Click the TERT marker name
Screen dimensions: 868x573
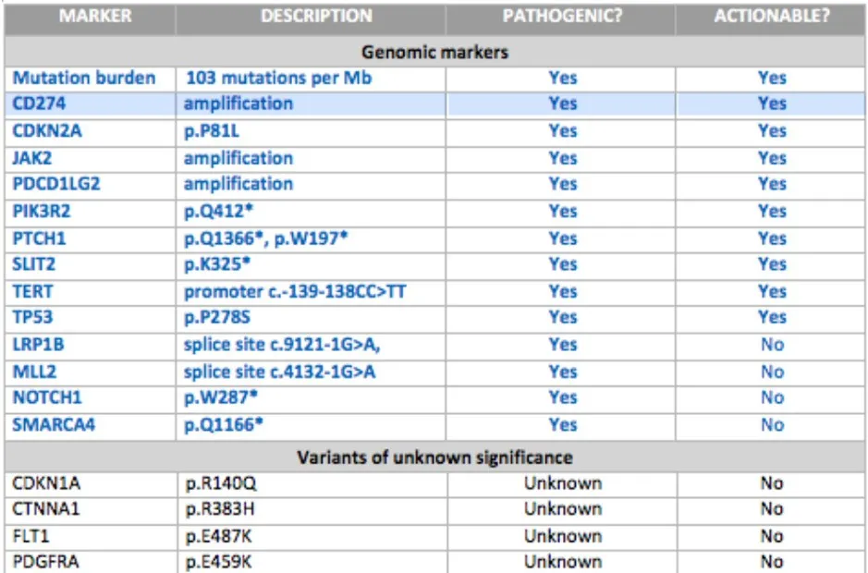coord(32,291)
